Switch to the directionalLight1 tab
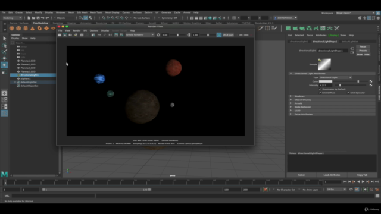 pos(299,42)
